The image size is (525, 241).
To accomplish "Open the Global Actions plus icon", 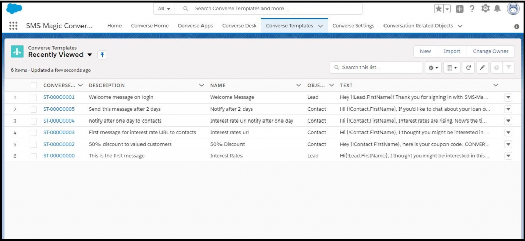I will click(x=460, y=9).
